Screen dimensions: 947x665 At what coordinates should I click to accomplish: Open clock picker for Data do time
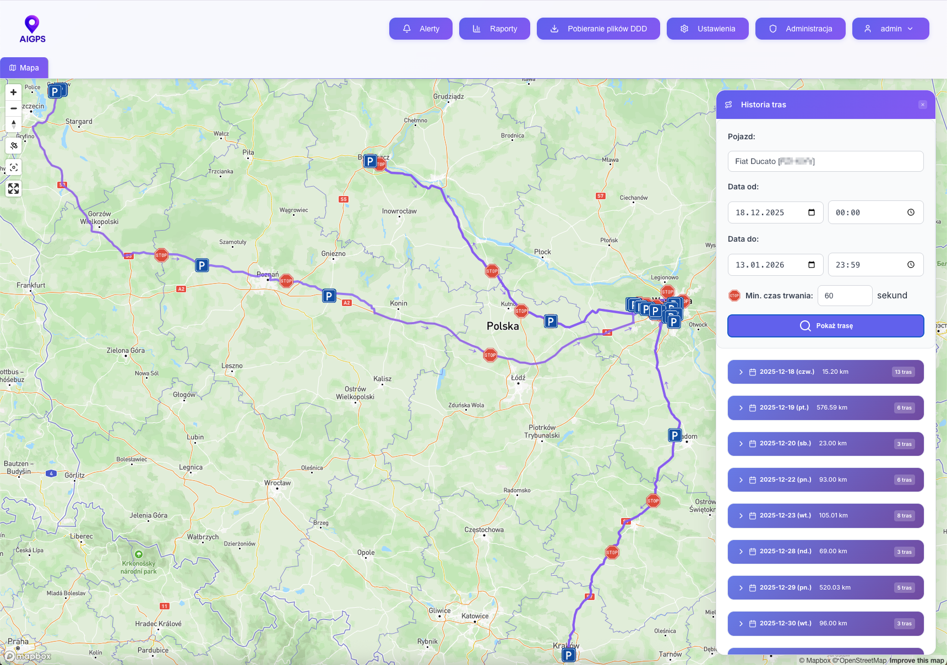click(911, 265)
